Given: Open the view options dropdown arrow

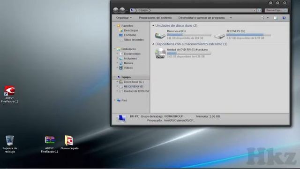Looking at the screenshot, I should 268,18.
